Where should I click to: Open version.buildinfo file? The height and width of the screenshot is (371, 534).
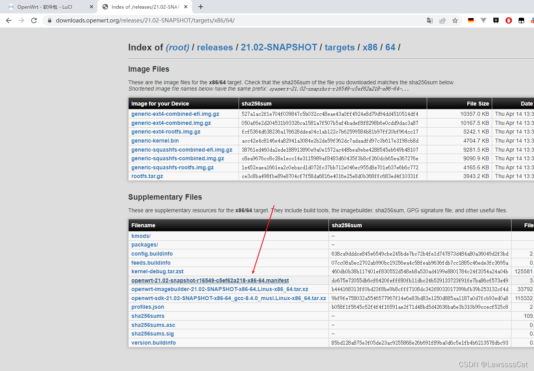point(153,343)
